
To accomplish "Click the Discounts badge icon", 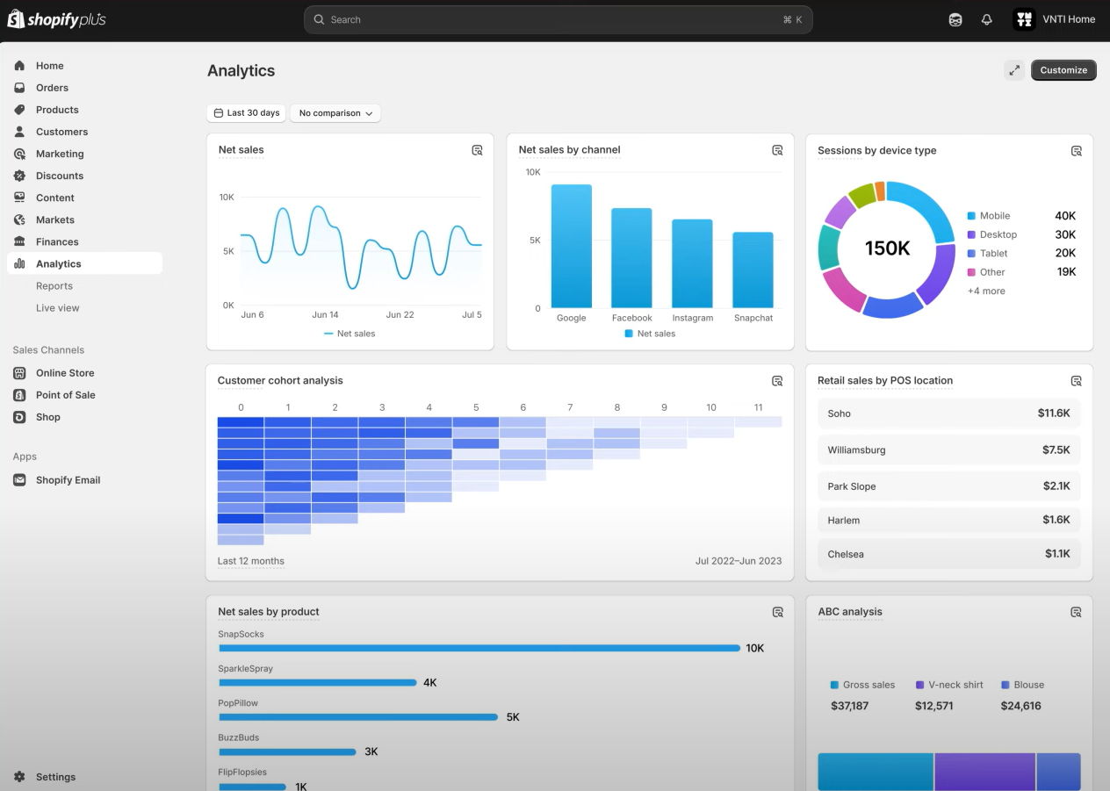I will point(19,176).
